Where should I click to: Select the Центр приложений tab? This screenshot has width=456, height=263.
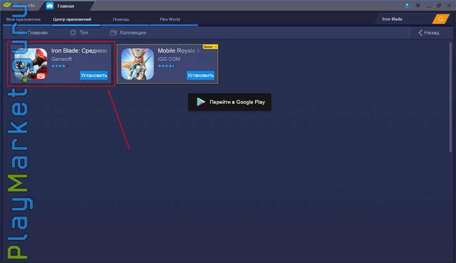click(72, 19)
